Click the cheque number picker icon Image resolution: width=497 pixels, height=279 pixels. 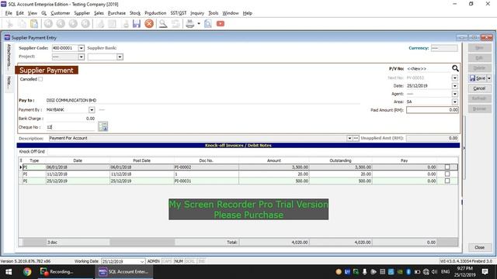coord(103,126)
